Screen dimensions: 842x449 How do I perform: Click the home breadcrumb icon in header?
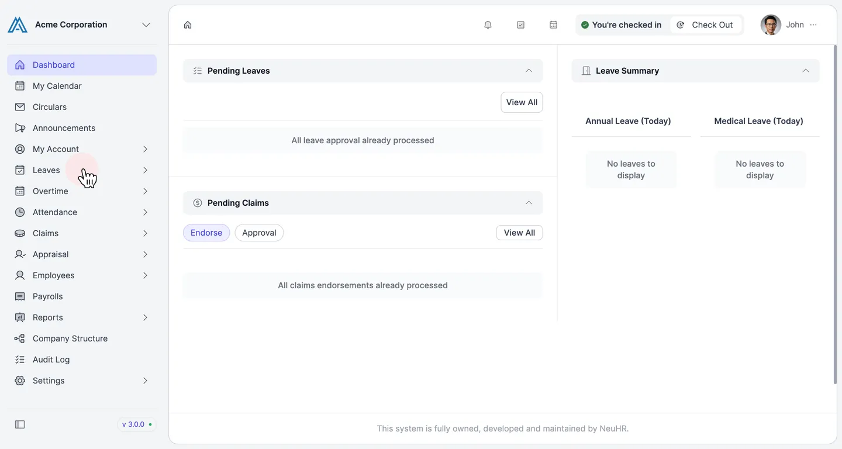pyautogui.click(x=188, y=25)
